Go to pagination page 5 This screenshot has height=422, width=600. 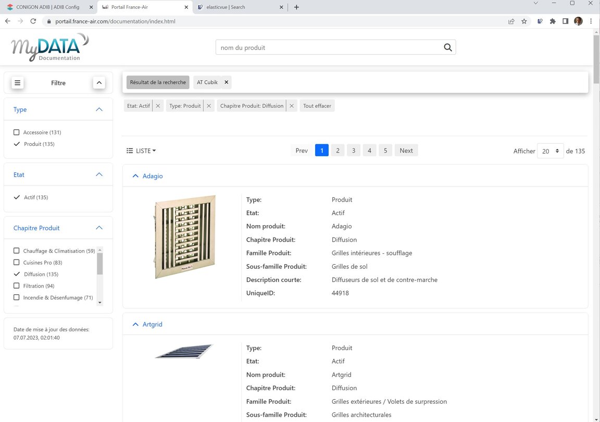(x=385, y=151)
